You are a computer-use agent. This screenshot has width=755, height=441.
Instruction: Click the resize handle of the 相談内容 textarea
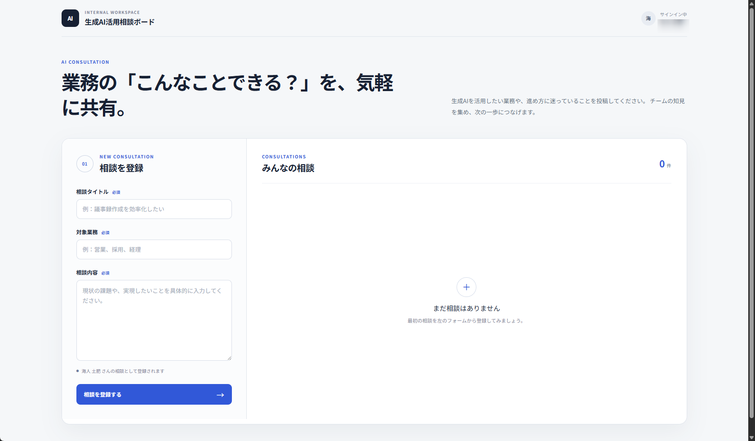coord(229,358)
